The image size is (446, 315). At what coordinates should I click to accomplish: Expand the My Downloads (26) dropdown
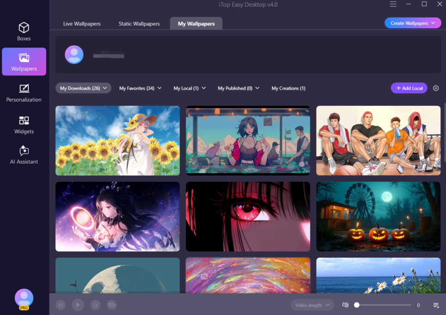tap(83, 88)
